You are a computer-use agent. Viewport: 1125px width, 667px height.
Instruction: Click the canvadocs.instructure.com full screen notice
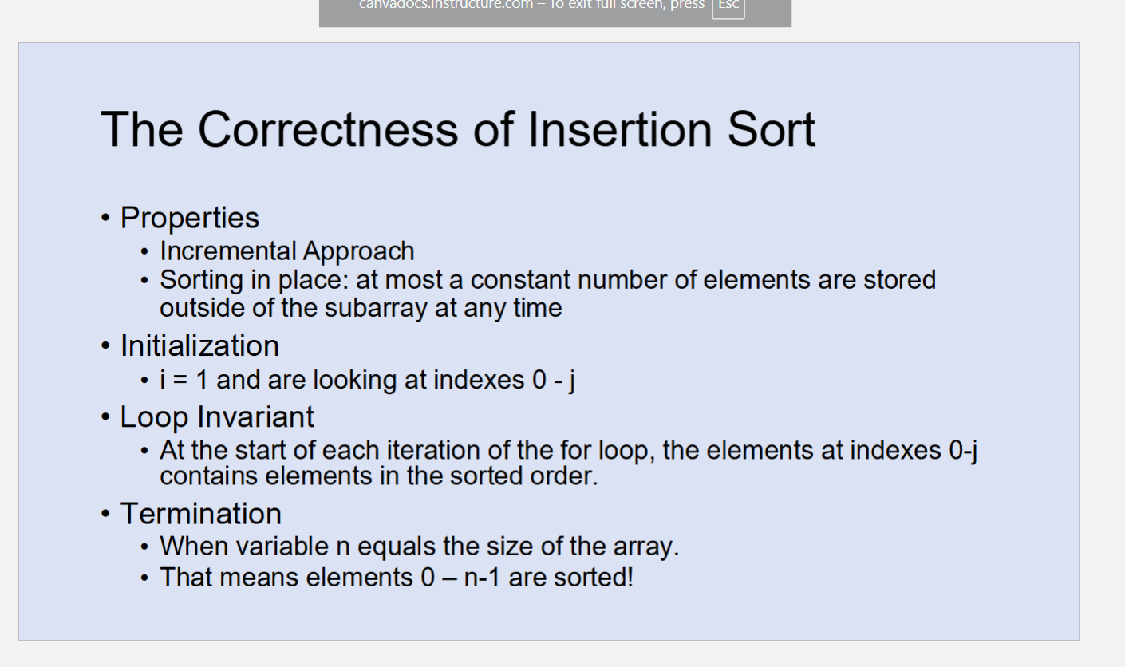point(531,6)
